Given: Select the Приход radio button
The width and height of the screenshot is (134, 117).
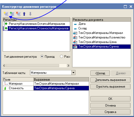Looking at the screenshot, I should tap(42, 57).
